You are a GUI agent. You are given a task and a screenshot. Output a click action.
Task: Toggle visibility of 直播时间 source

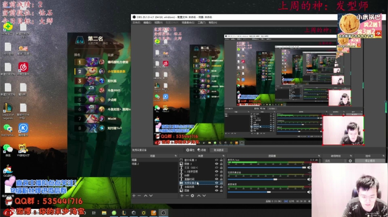(x=217, y=179)
